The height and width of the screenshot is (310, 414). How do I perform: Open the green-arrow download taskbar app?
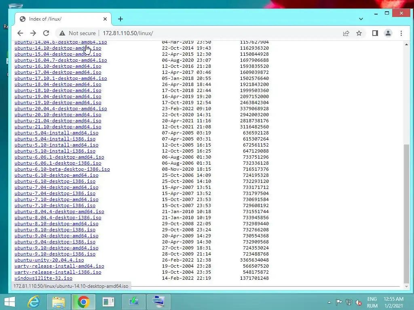(133, 302)
